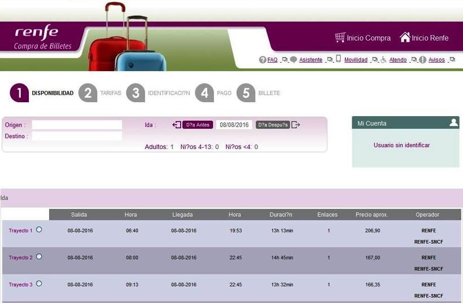The height and width of the screenshot is (303, 463).
Task: Click the Asistente speech bubble icon
Action: click(294, 60)
